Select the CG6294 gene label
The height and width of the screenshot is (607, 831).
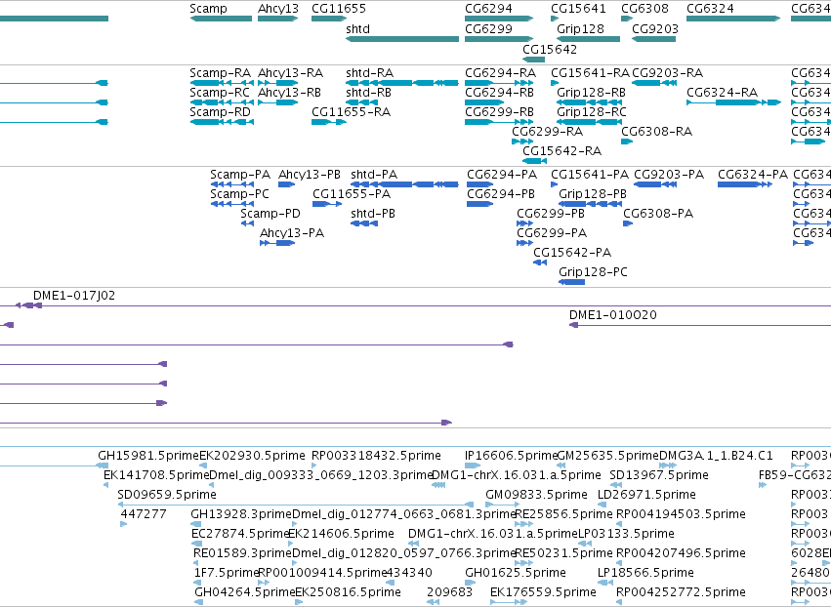point(488,9)
